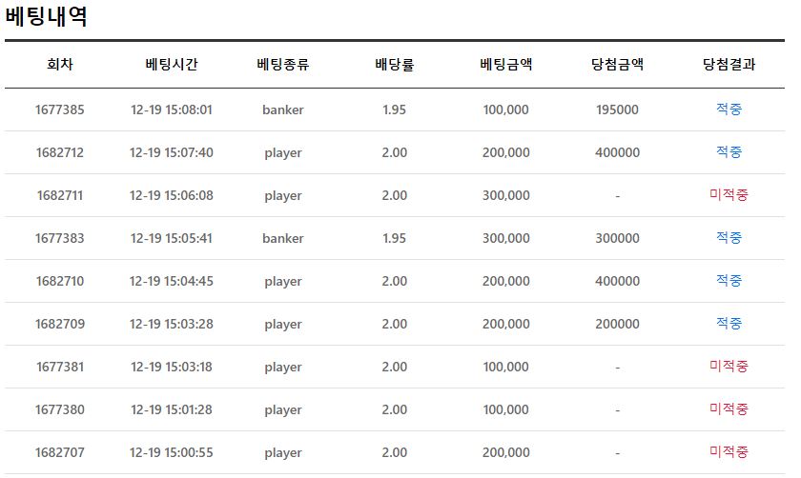The height and width of the screenshot is (478, 801).
Task: Click the 195000 winning amount
Action: [617, 110]
